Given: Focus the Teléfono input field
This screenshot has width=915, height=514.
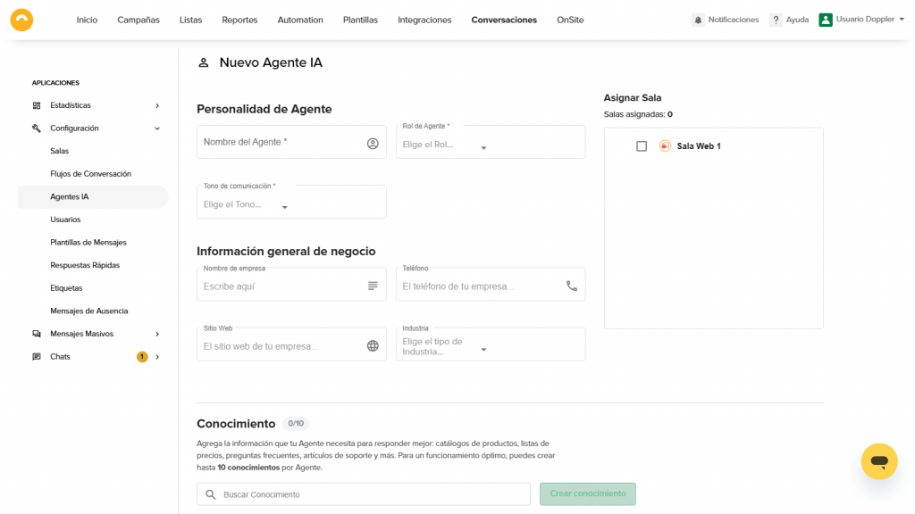Looking at the screenshot, I should point(491,285).
